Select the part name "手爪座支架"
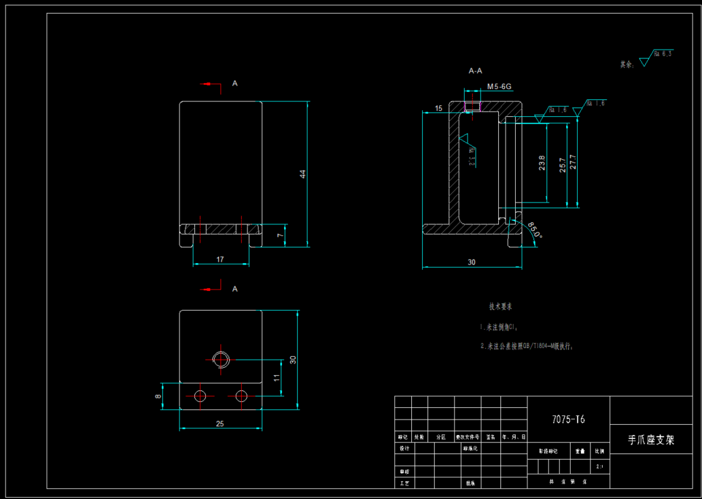This screenshot has width=702, height=499. click(651, 440)
